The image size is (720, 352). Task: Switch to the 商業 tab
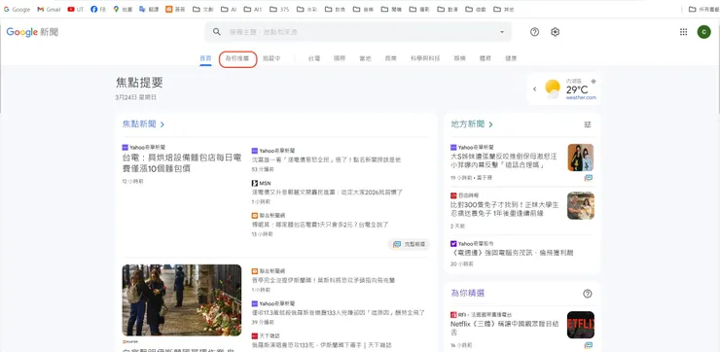pos(391,58)
